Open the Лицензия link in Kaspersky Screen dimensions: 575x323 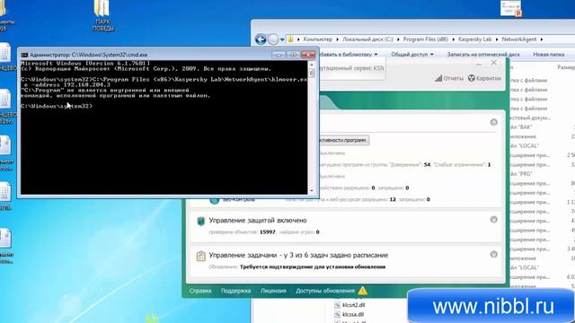click(x=273, y=291)
